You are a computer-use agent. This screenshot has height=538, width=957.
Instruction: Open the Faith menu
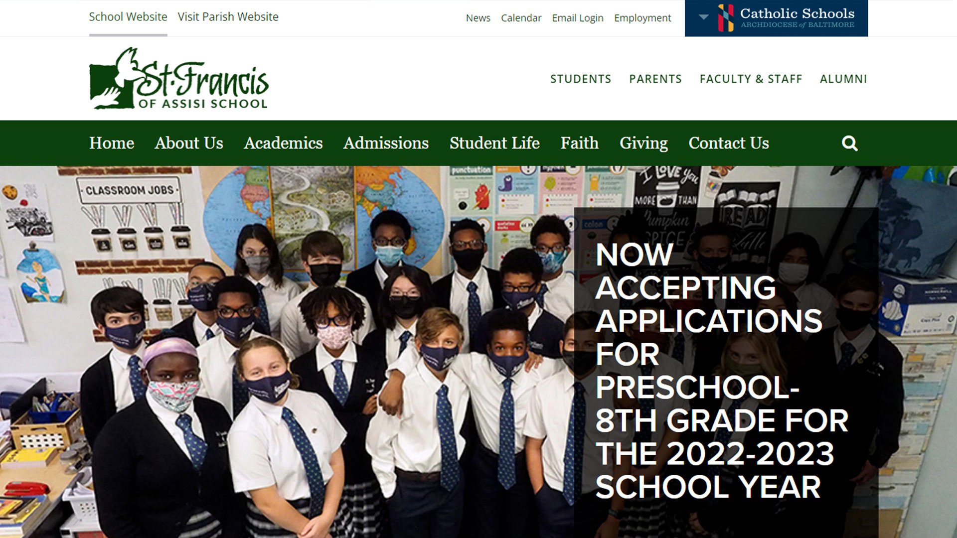(579, 143)
